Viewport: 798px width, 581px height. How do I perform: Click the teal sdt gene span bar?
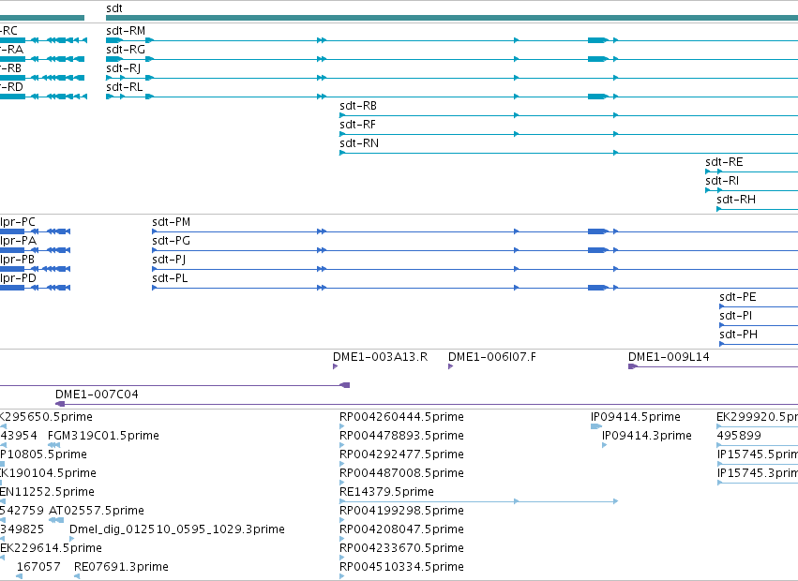pyautogui.click(x=452, y=18)
